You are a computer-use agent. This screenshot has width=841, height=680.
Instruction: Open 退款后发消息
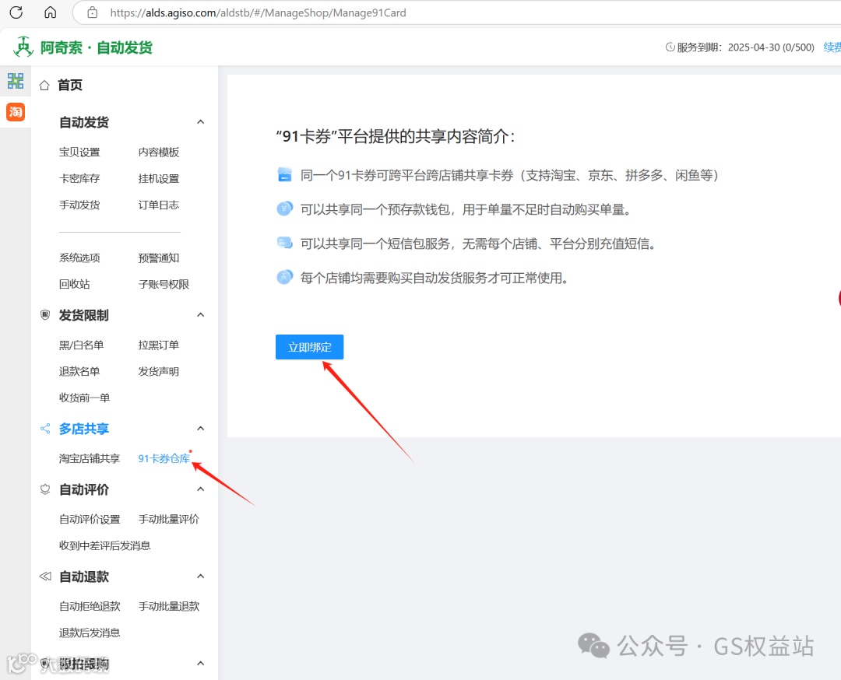pyautogui.click(x=90, y=633)
